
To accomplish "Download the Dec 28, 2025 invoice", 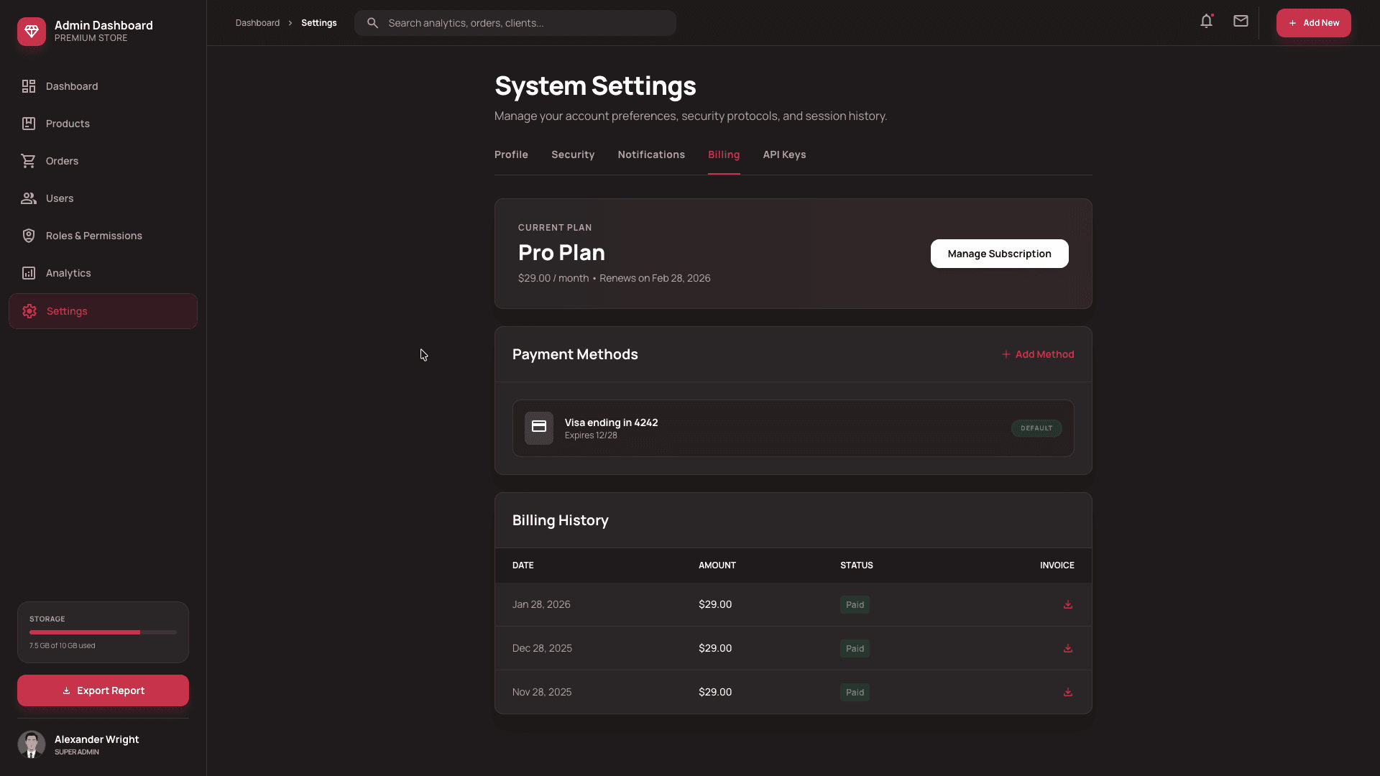I will pyautogui.click(x=1067, y=648).
